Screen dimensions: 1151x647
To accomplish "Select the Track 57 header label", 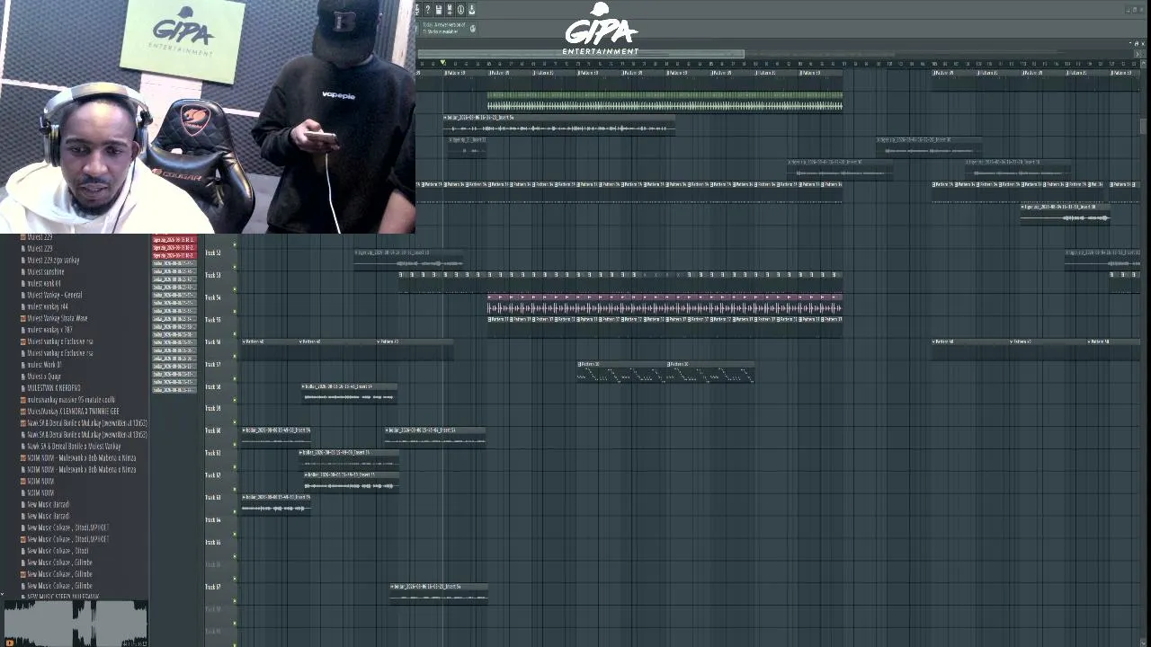I will click(213, 365).
